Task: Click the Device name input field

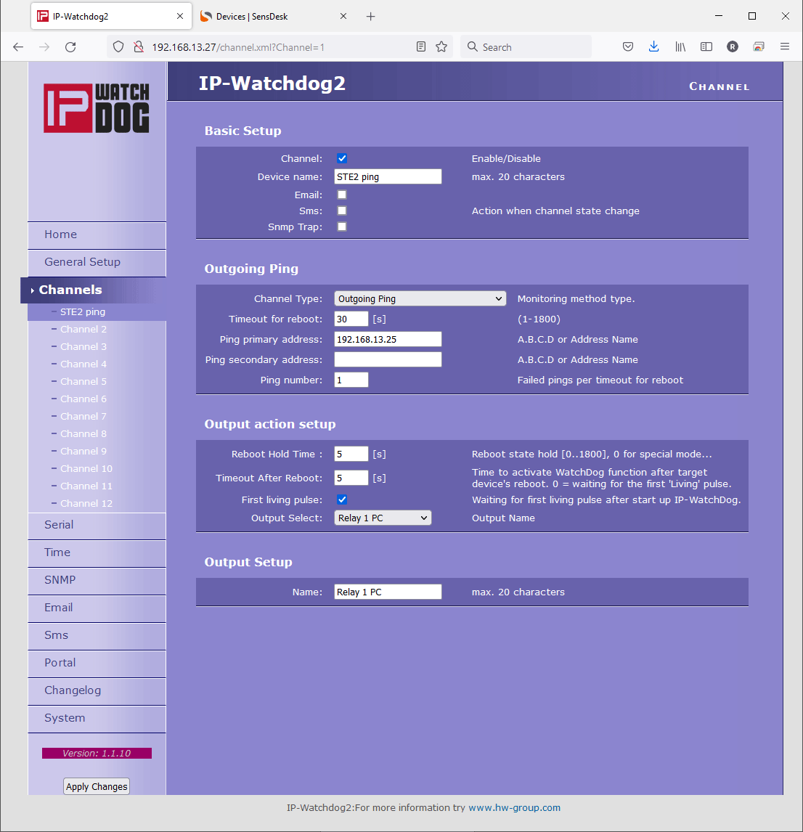Action: point(388,176)
